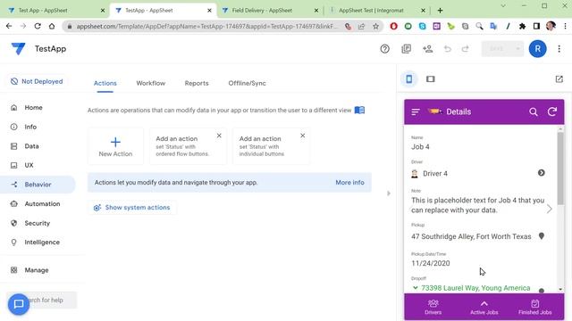Switch to the Reports tab
This screenshot has height=321, width=572.
point(197,83)
